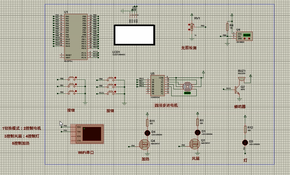Screen dimensions: 290x175
Task: Click the D3 green LED lamp
Action: [245, 143]
